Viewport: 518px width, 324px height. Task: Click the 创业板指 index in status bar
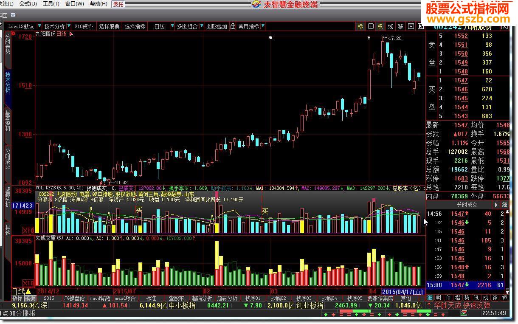point(310,305)
